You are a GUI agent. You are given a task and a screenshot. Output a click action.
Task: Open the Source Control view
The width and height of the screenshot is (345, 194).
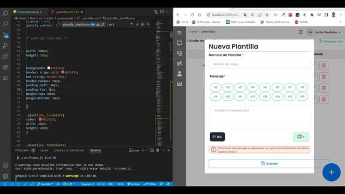point(5,34)
